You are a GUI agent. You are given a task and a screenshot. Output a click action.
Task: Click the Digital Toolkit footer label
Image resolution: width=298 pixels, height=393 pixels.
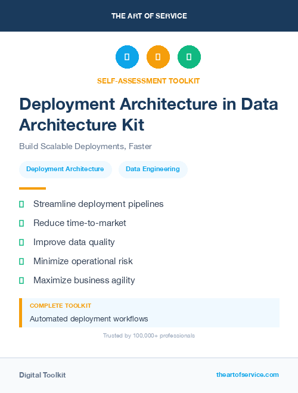(x=42, y=375)
